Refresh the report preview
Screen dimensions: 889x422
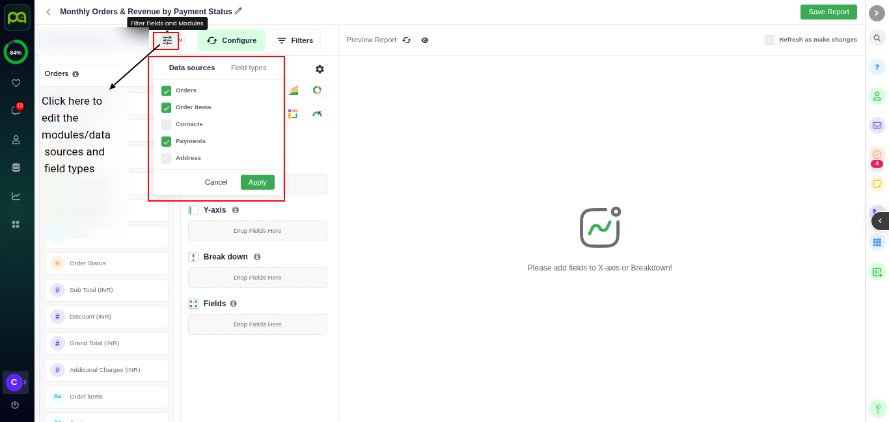[x=407, y=40]
